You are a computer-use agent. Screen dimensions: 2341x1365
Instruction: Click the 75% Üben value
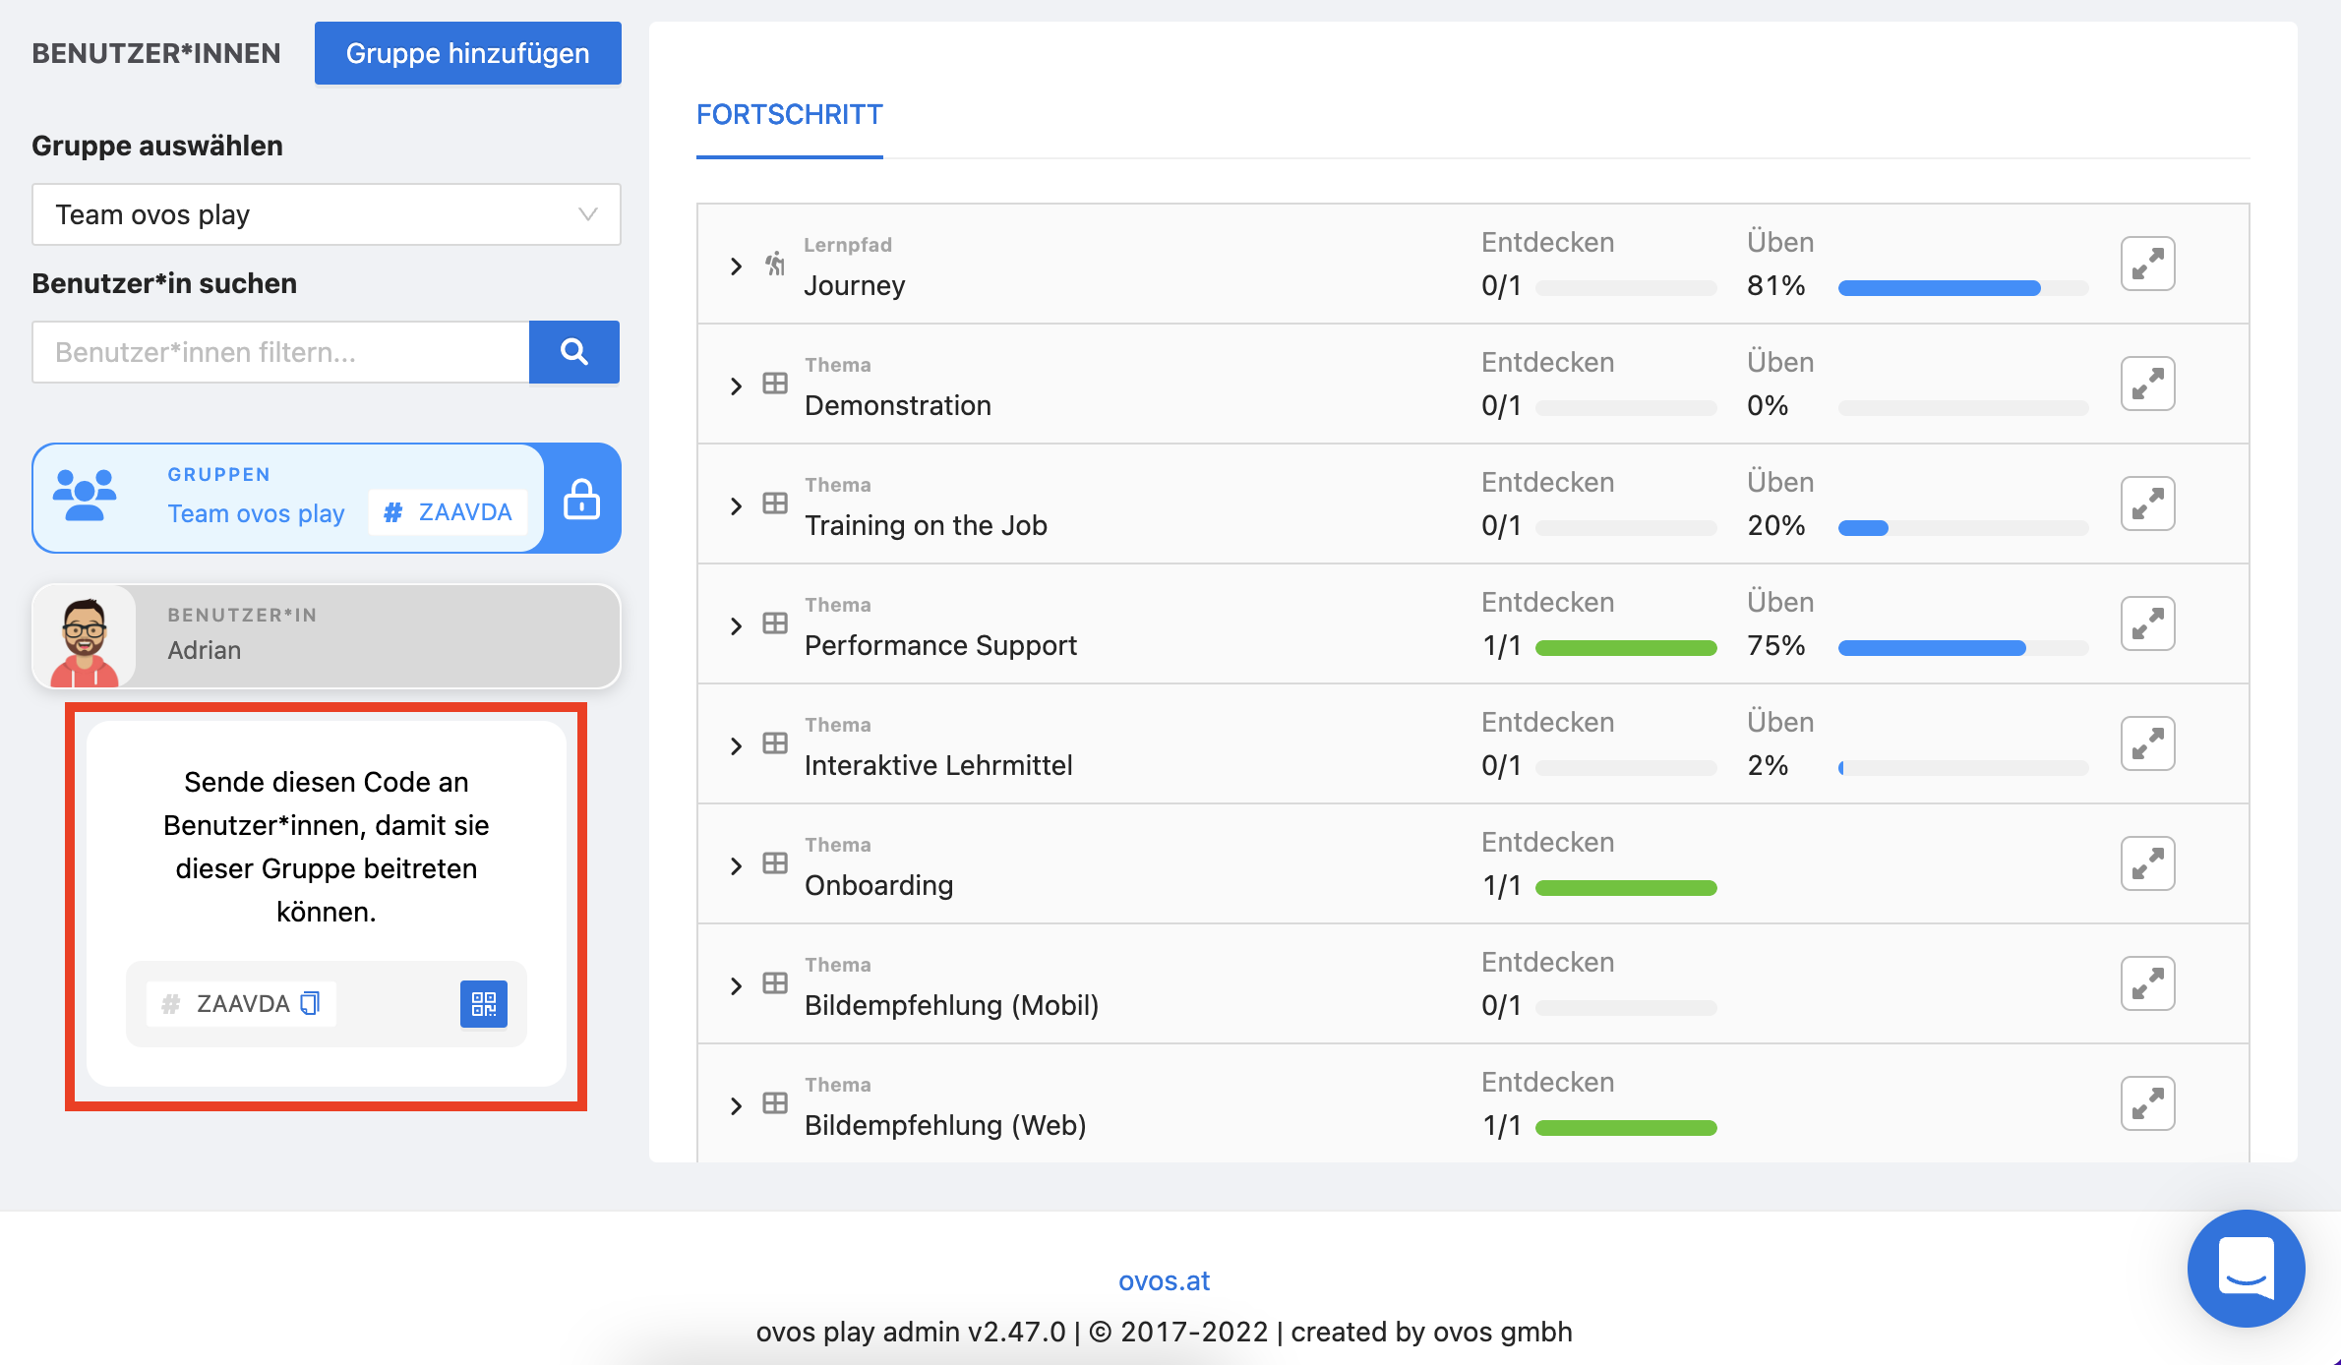point(1775,645)
